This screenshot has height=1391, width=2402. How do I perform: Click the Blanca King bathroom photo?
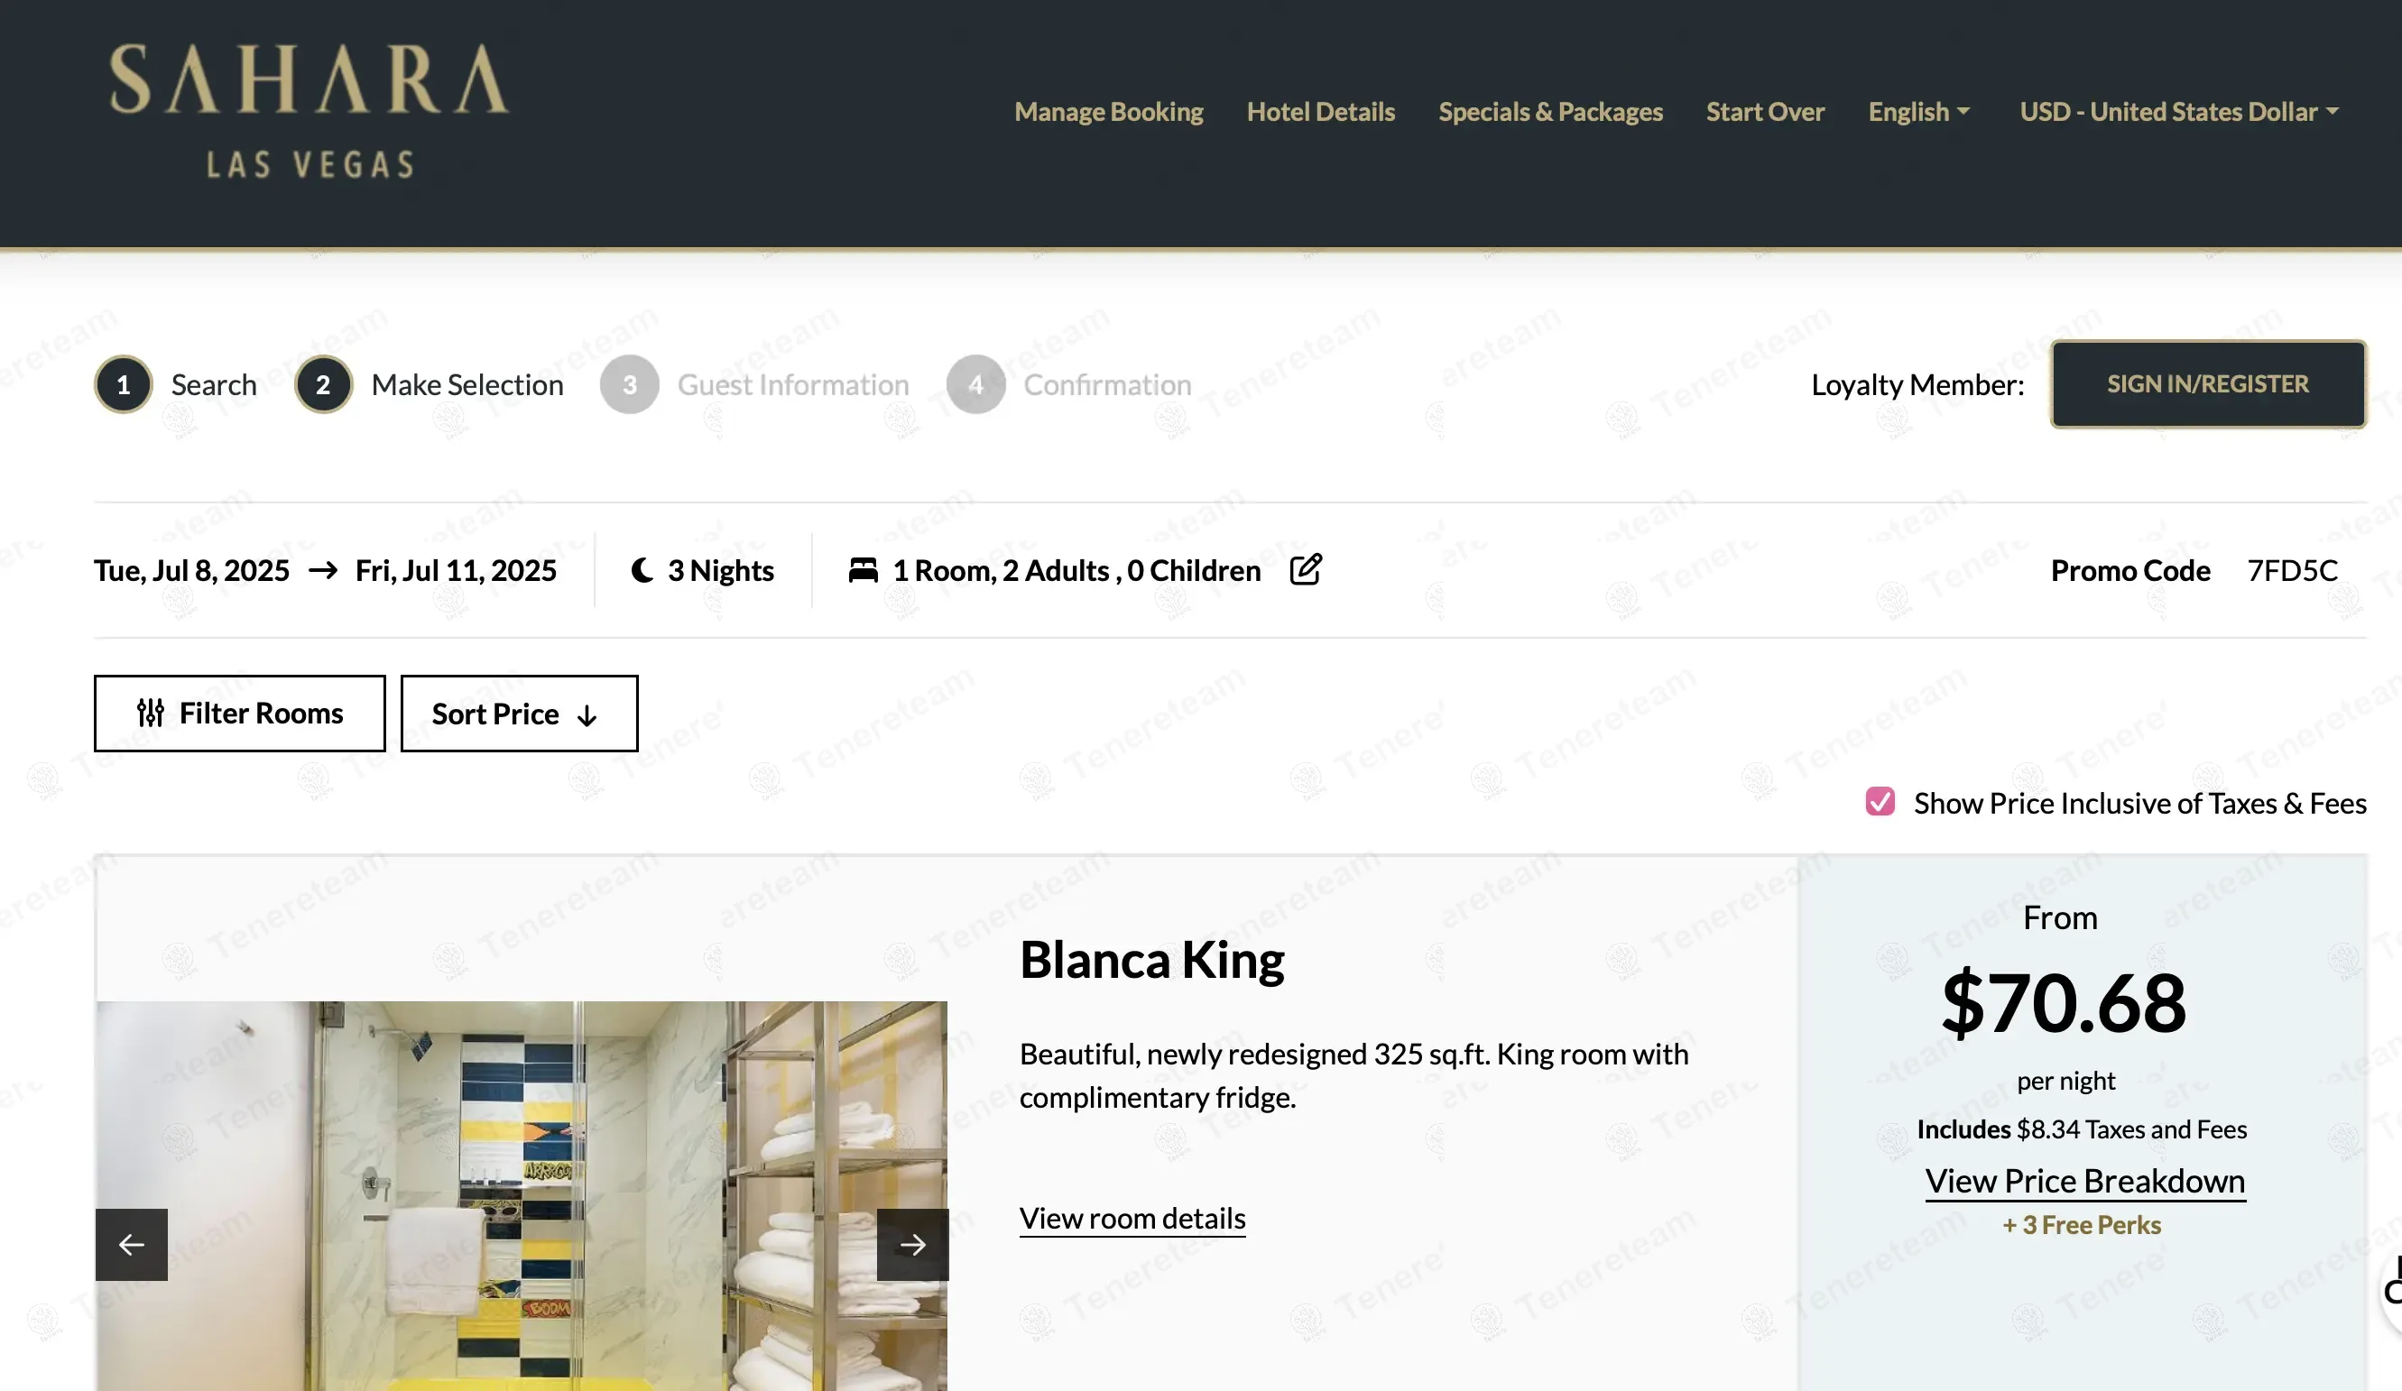(522, 1195)
